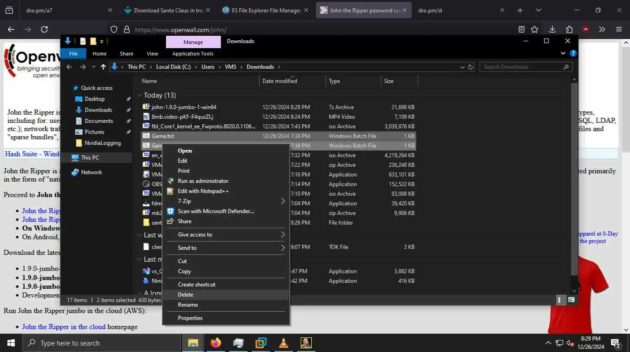Go back in Firefox browser
Screen dimensions: 630x352
(11, 29)
